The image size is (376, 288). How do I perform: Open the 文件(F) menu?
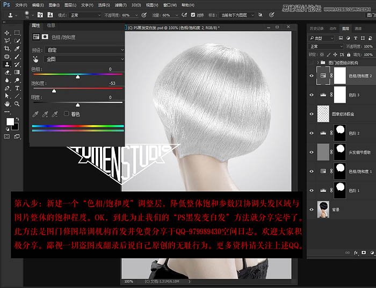pyautogui.click(x=21, y=5)
